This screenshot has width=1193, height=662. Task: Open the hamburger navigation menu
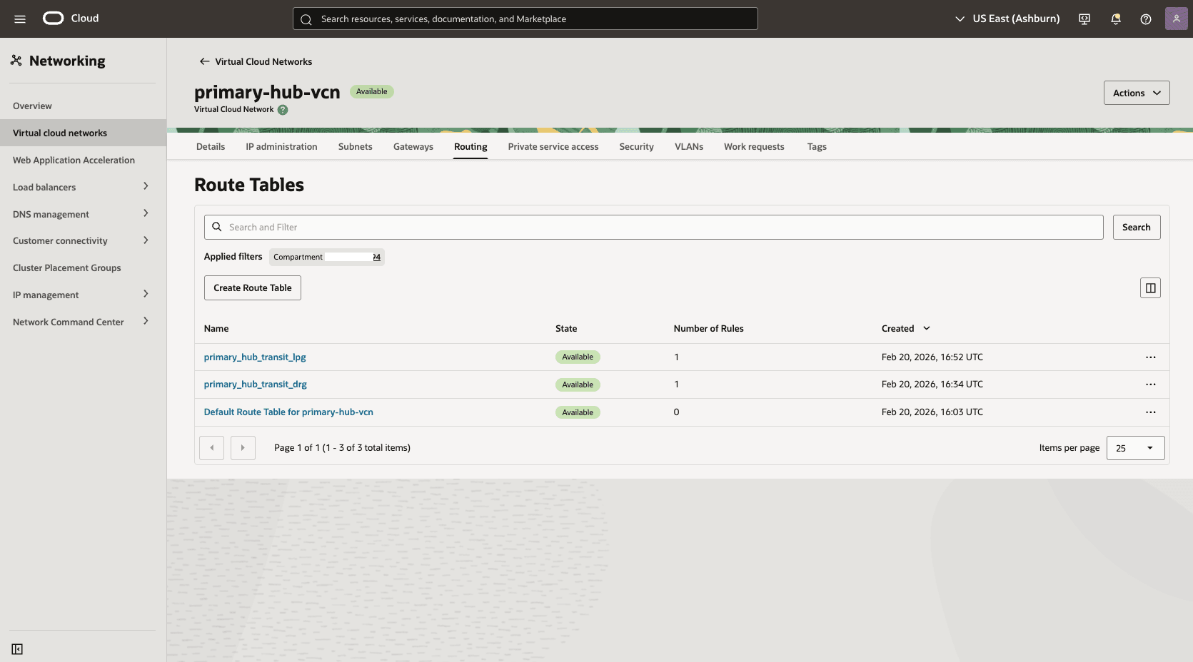click(x=20, y=19)
